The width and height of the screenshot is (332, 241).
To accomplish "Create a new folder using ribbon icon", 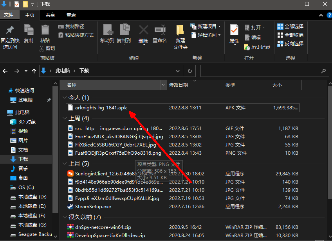I will [x=180, y=30].
